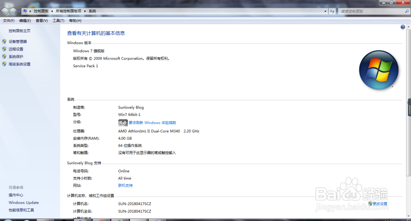Open 系统保护 from sidebar
The image size is (411, 221).
16,57
